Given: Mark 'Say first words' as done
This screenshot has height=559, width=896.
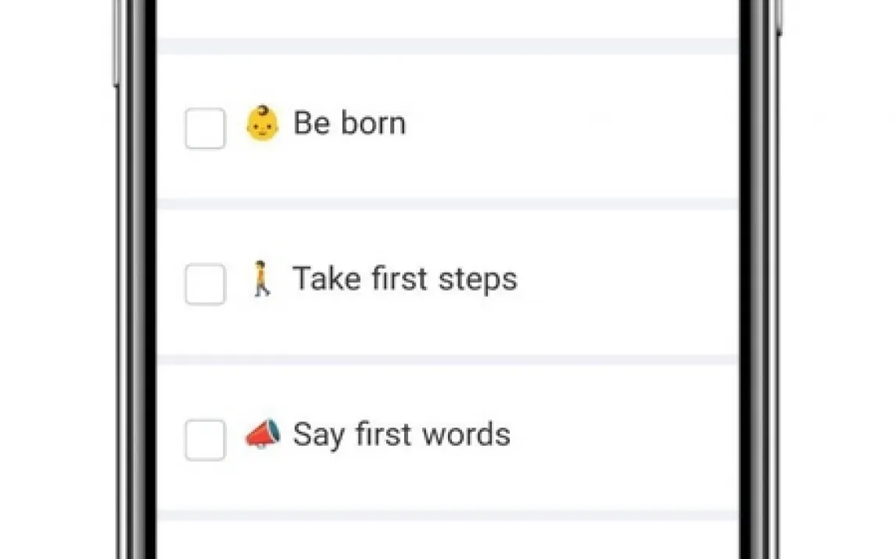Looking at the screenshot, I should pos(205,440).
